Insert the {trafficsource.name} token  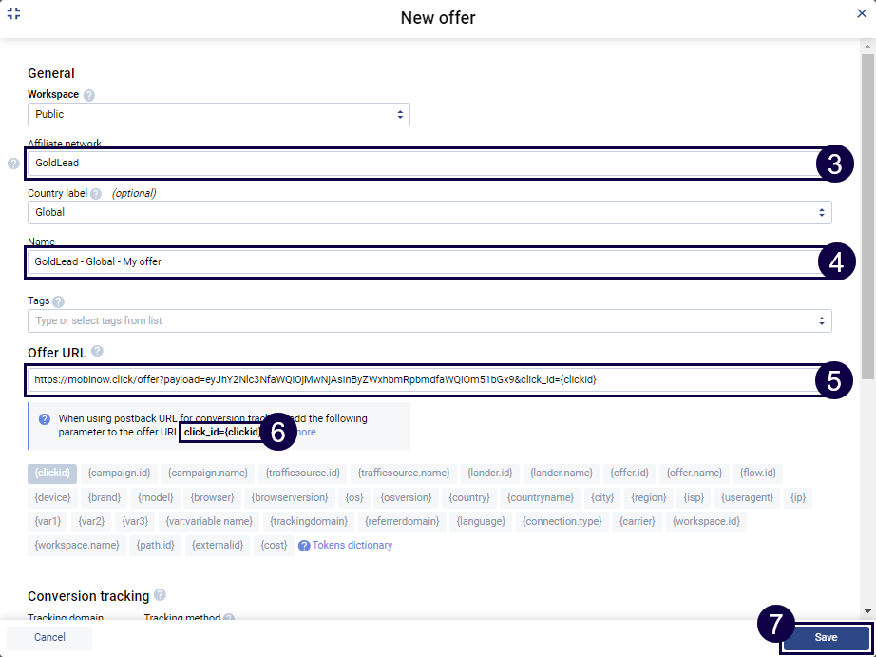pos(404,473)
